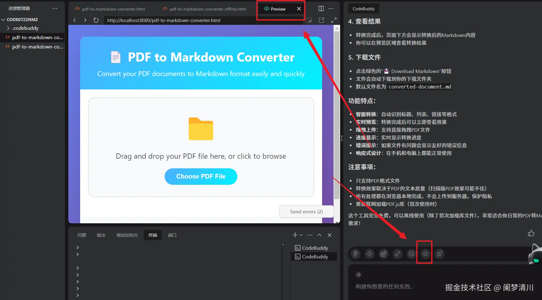Open the new terminal dropdown arrow
Screen dimensions: 542x300
(x=301, y=235)
